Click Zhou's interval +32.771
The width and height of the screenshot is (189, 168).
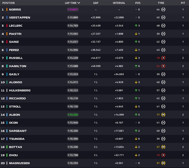click(x=119, y=155)
